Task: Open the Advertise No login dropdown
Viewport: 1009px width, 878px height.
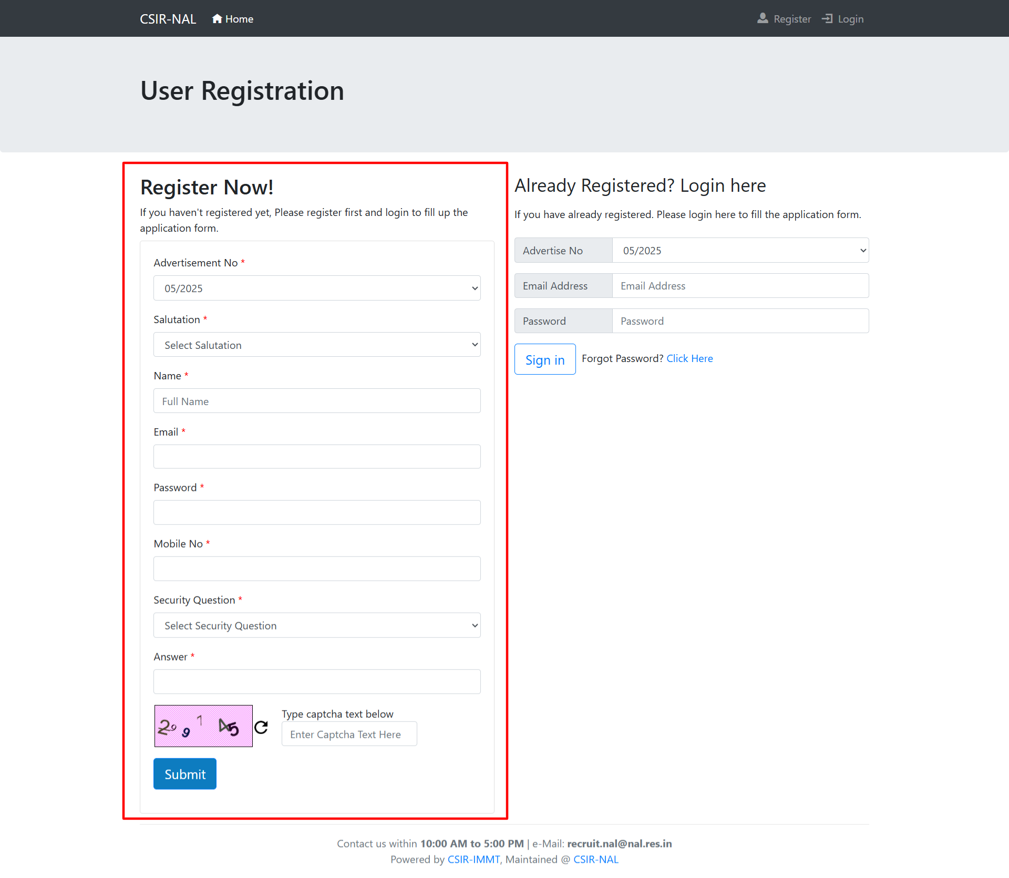Action: (740, 251)
